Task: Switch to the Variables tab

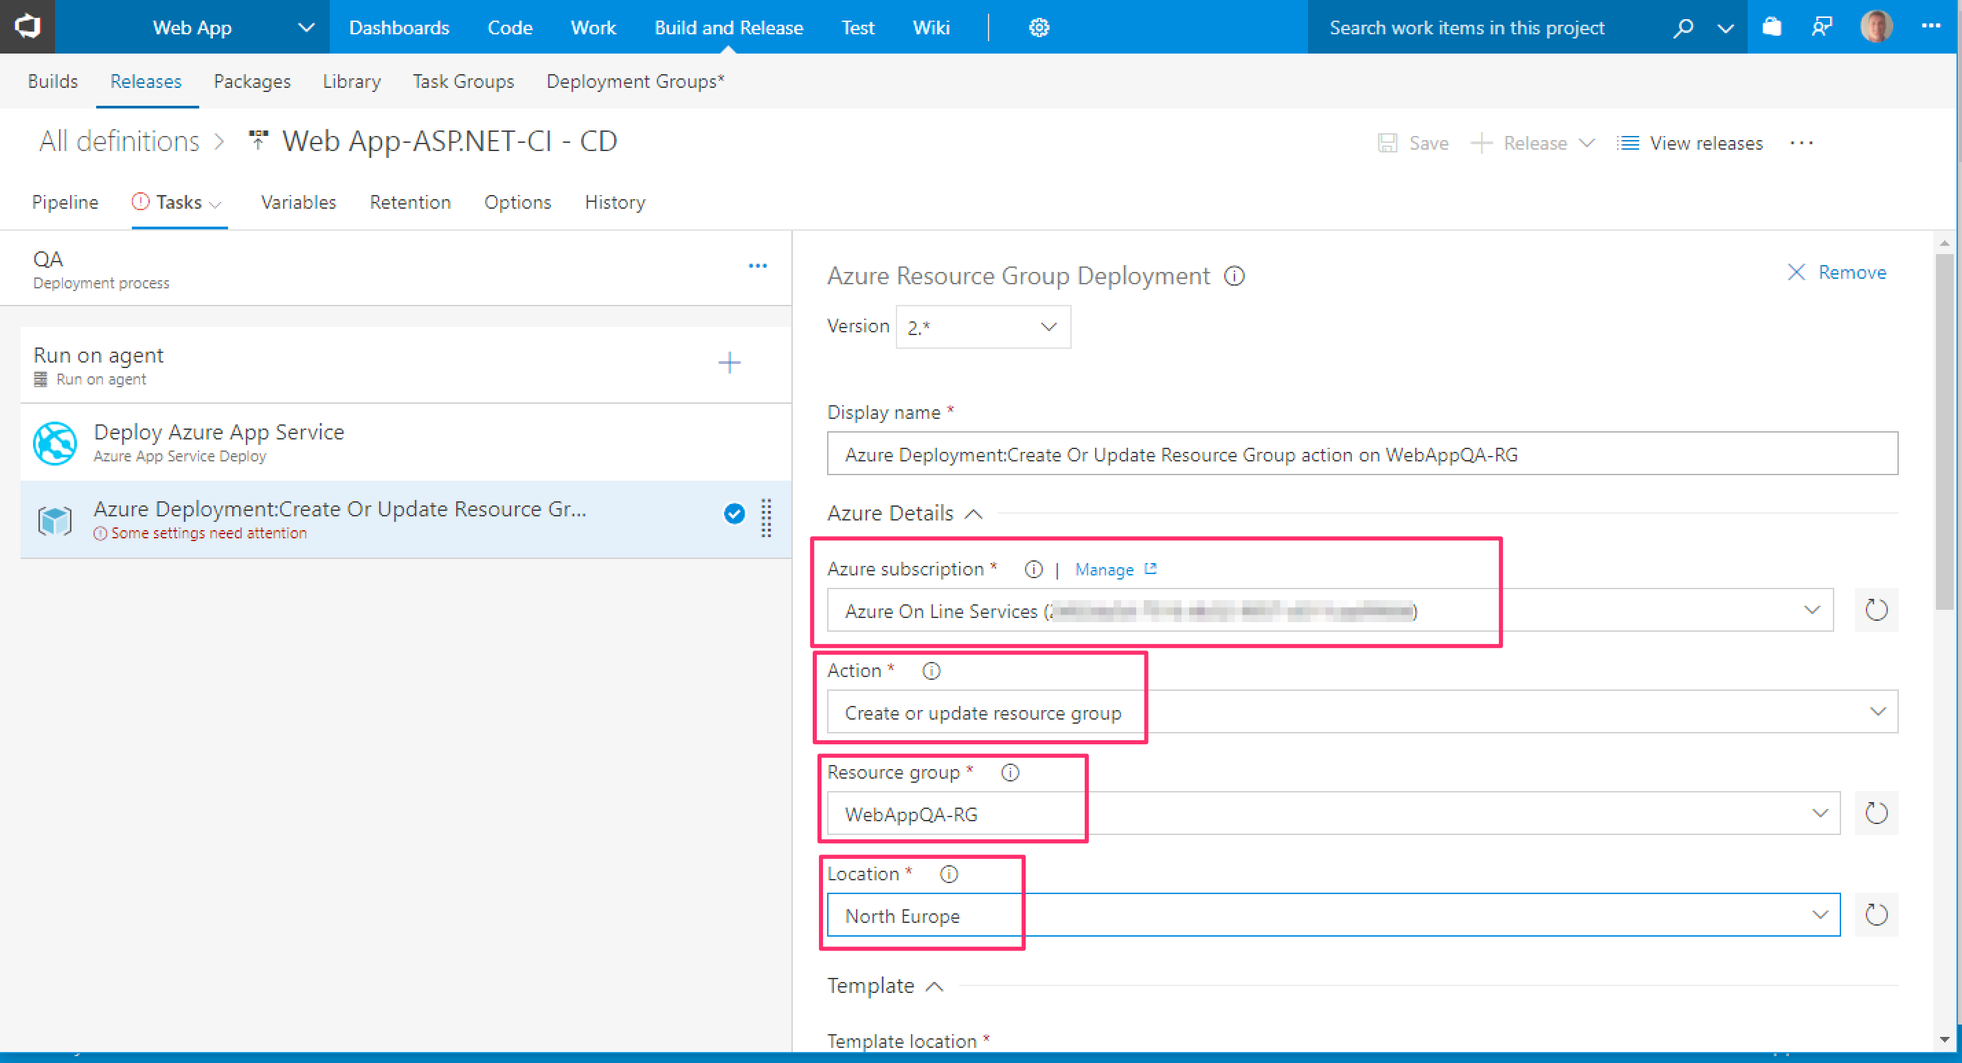Action: point(298,203)
